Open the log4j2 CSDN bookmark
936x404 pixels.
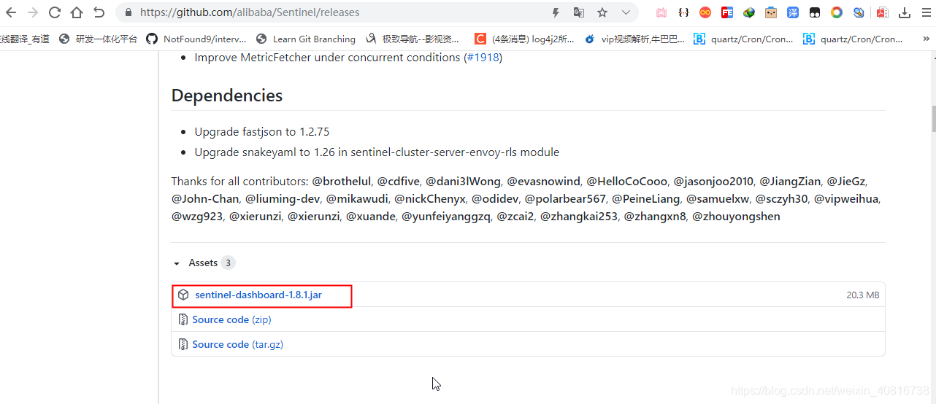[x=524, y=39]
